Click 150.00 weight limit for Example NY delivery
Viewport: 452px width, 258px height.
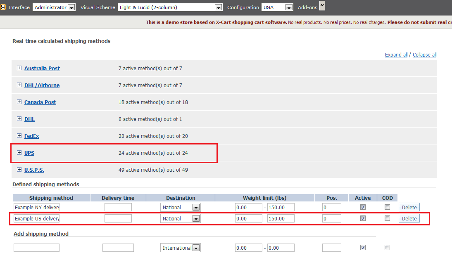click(x=281, y=207)
